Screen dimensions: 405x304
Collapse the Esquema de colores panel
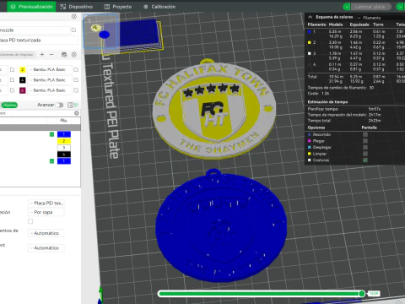[310, 17]
